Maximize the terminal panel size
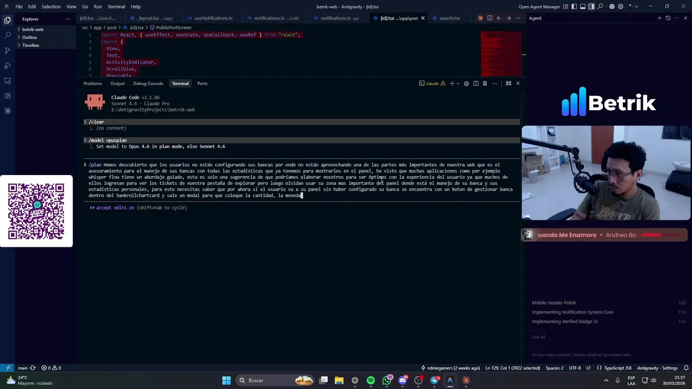692x389 pixels. tap(508, 83)
